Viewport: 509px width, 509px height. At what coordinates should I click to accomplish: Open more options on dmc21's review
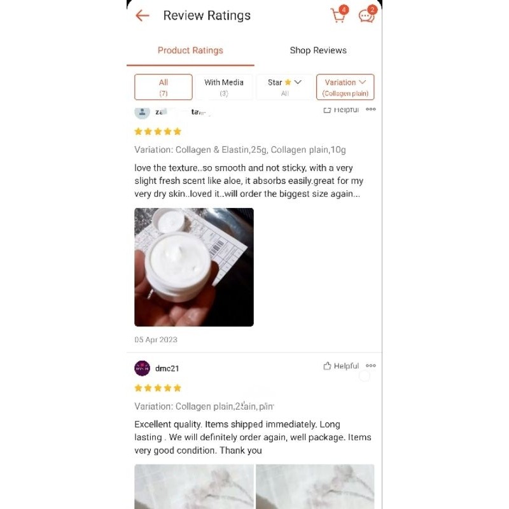[370, 365]
